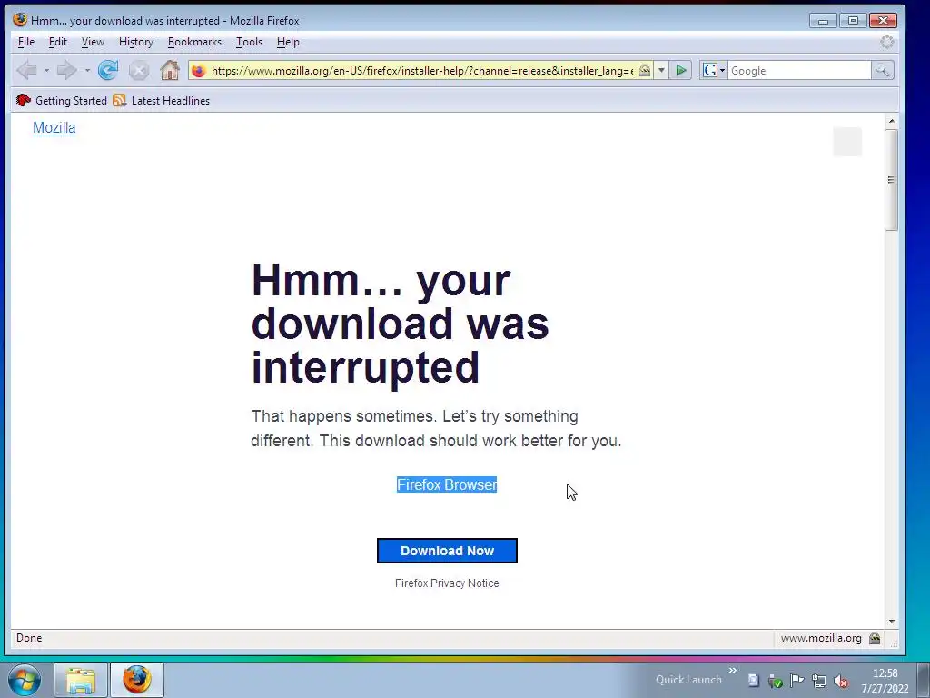Reload the page with the refresh icon
Screen dimensions: 930x698
click(x=108, y=70)
